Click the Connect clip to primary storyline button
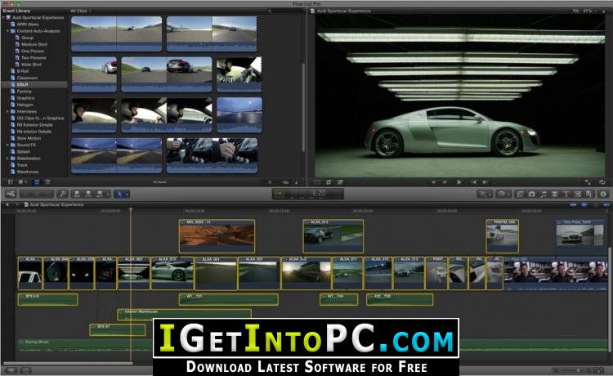The width and height of the screenshot is (613, 376). click(77, 194)
